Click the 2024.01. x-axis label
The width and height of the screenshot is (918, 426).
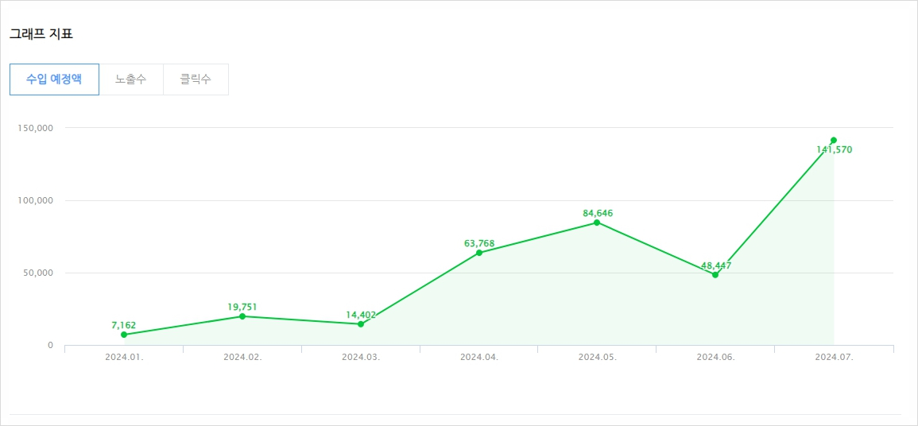[124, 357]
